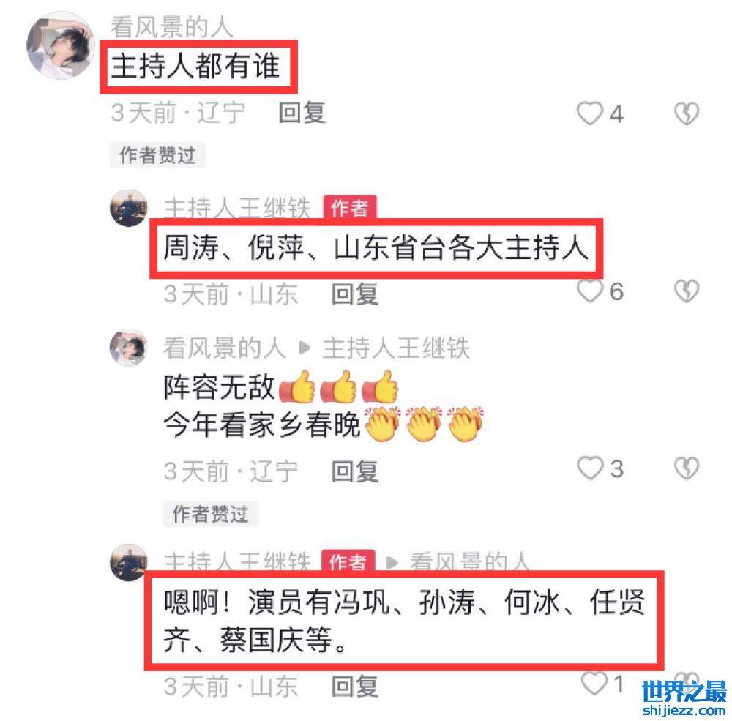
Task: Open 看风景的人 small avatar in reply thread
Action: (128, 348)
